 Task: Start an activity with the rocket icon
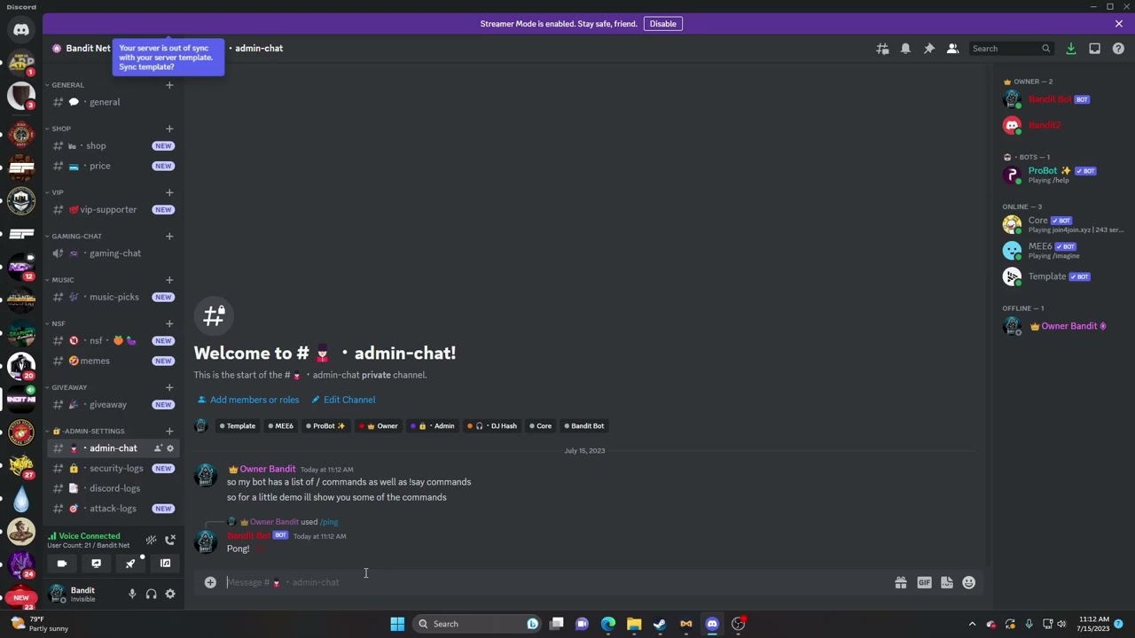click(x=130, y=564)
